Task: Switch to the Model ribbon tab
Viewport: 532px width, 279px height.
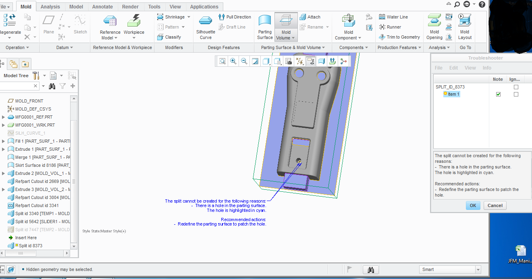Action: [76, 6]
